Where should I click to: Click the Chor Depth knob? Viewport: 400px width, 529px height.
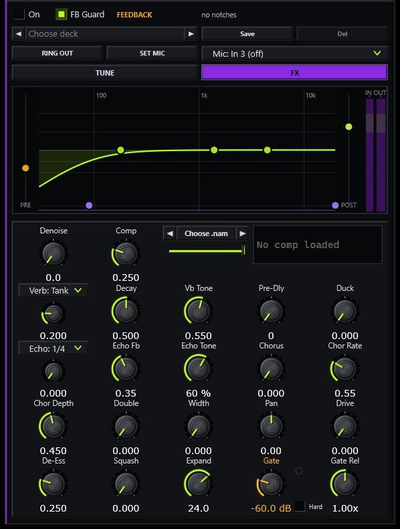click(x=54, y=426)
